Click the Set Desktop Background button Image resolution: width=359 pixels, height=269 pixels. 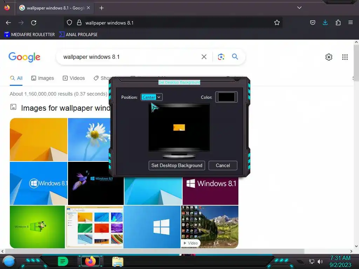[x=177, y=165]
